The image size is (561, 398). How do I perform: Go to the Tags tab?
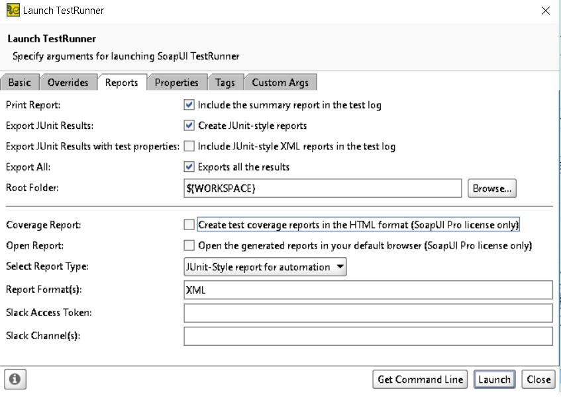coord(225,83)
